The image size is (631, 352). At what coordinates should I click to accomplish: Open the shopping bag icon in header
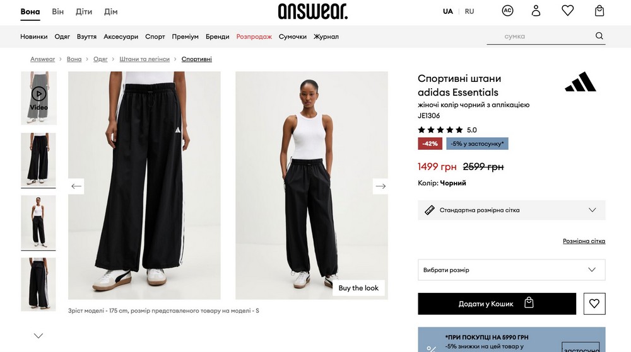(599, 11)
